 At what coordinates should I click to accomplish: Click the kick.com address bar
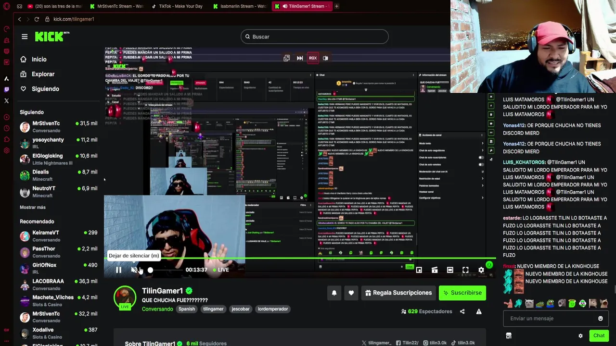click(74, 19)
